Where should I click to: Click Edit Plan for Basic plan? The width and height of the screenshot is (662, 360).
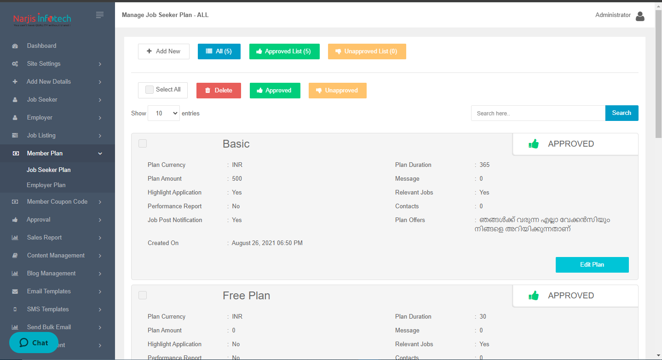[x=592, y=265]
